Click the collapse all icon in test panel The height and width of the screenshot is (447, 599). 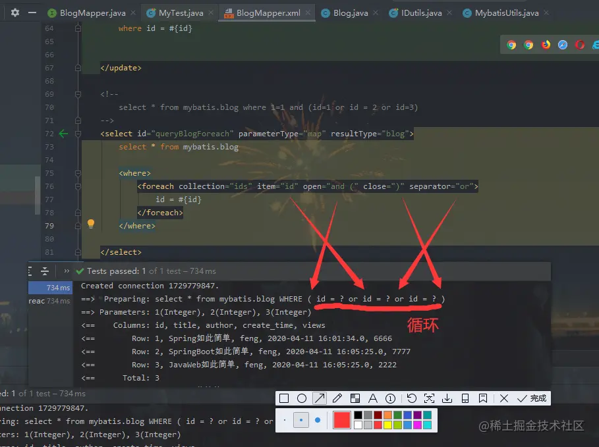[45, 271]
